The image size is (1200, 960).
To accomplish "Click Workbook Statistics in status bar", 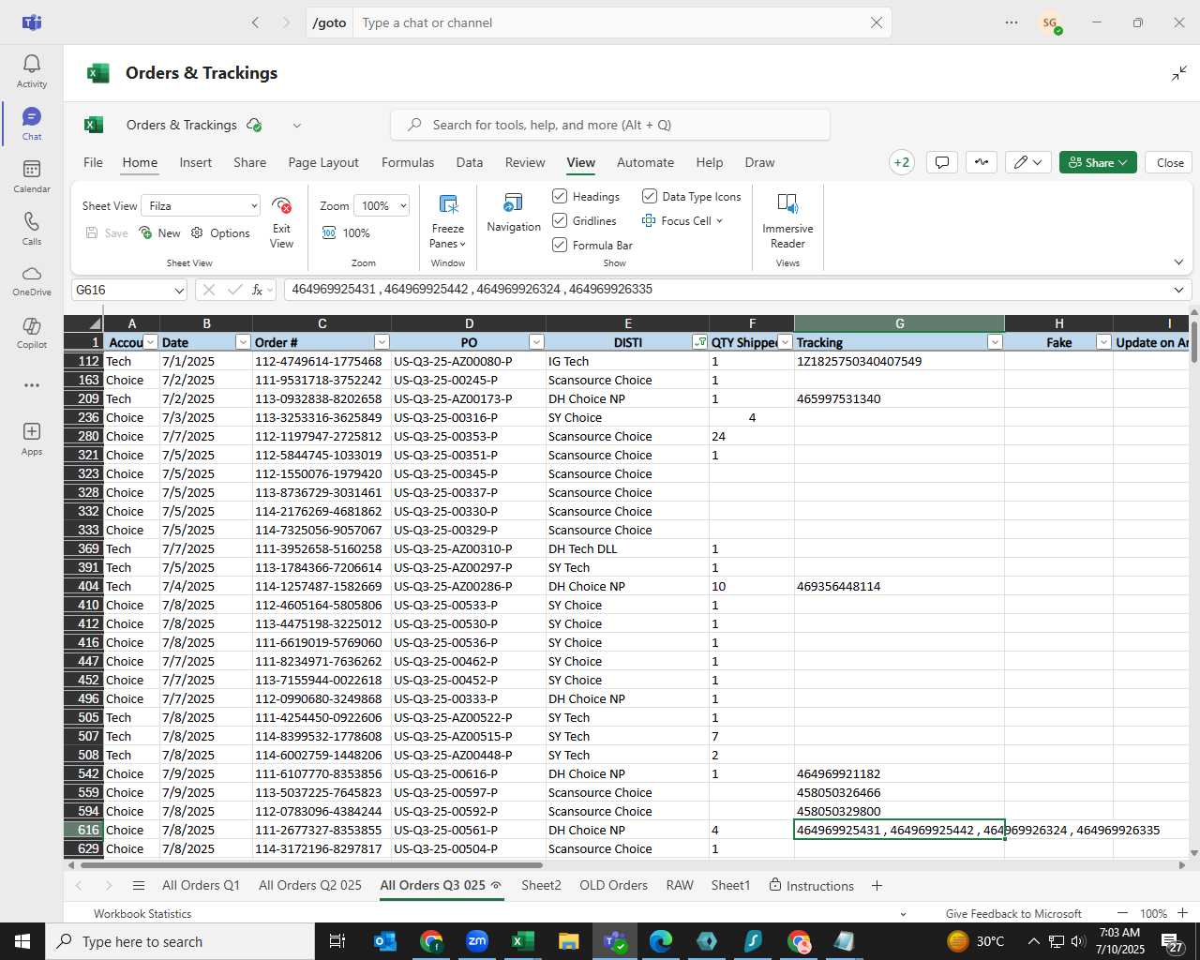I will pyautogui.click(x=142, y=914).
